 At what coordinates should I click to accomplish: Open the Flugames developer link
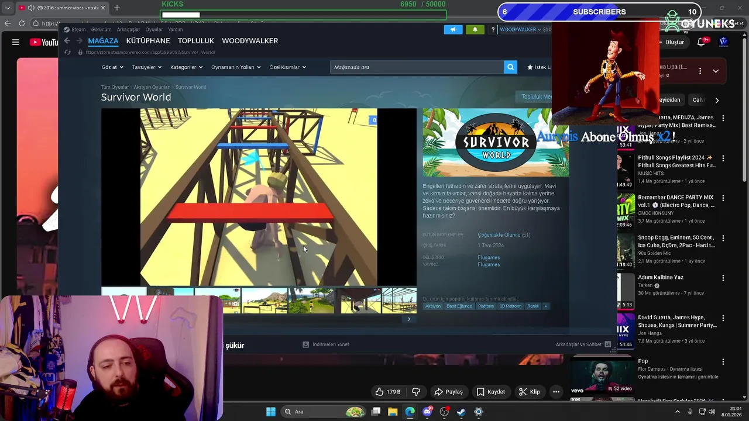(489, 257)
